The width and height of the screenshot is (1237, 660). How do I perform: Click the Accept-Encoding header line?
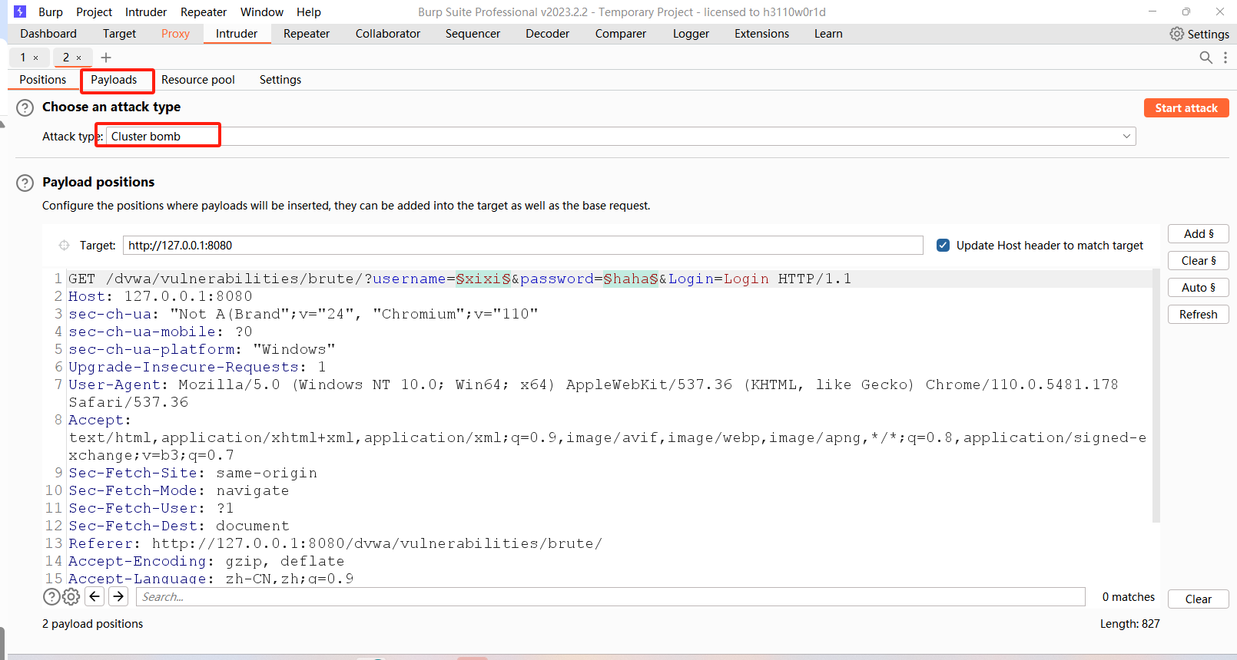pos(207,561)
